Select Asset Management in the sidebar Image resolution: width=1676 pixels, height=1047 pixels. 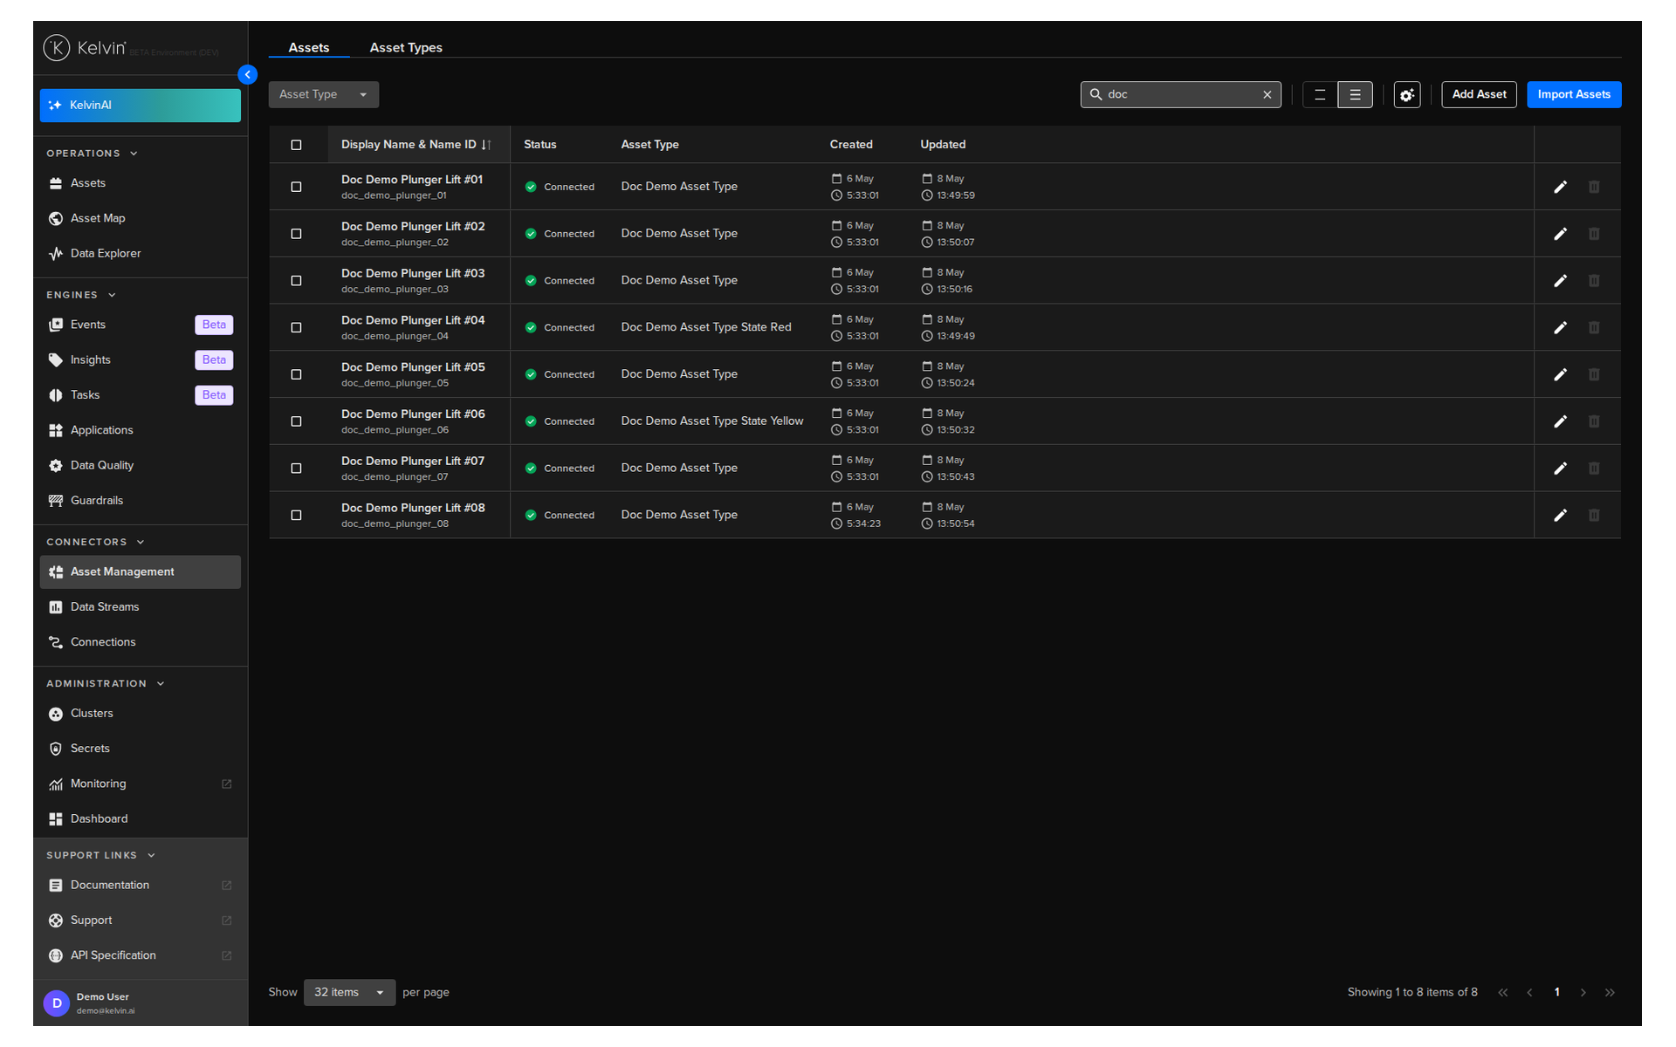(x=140, y=572)
